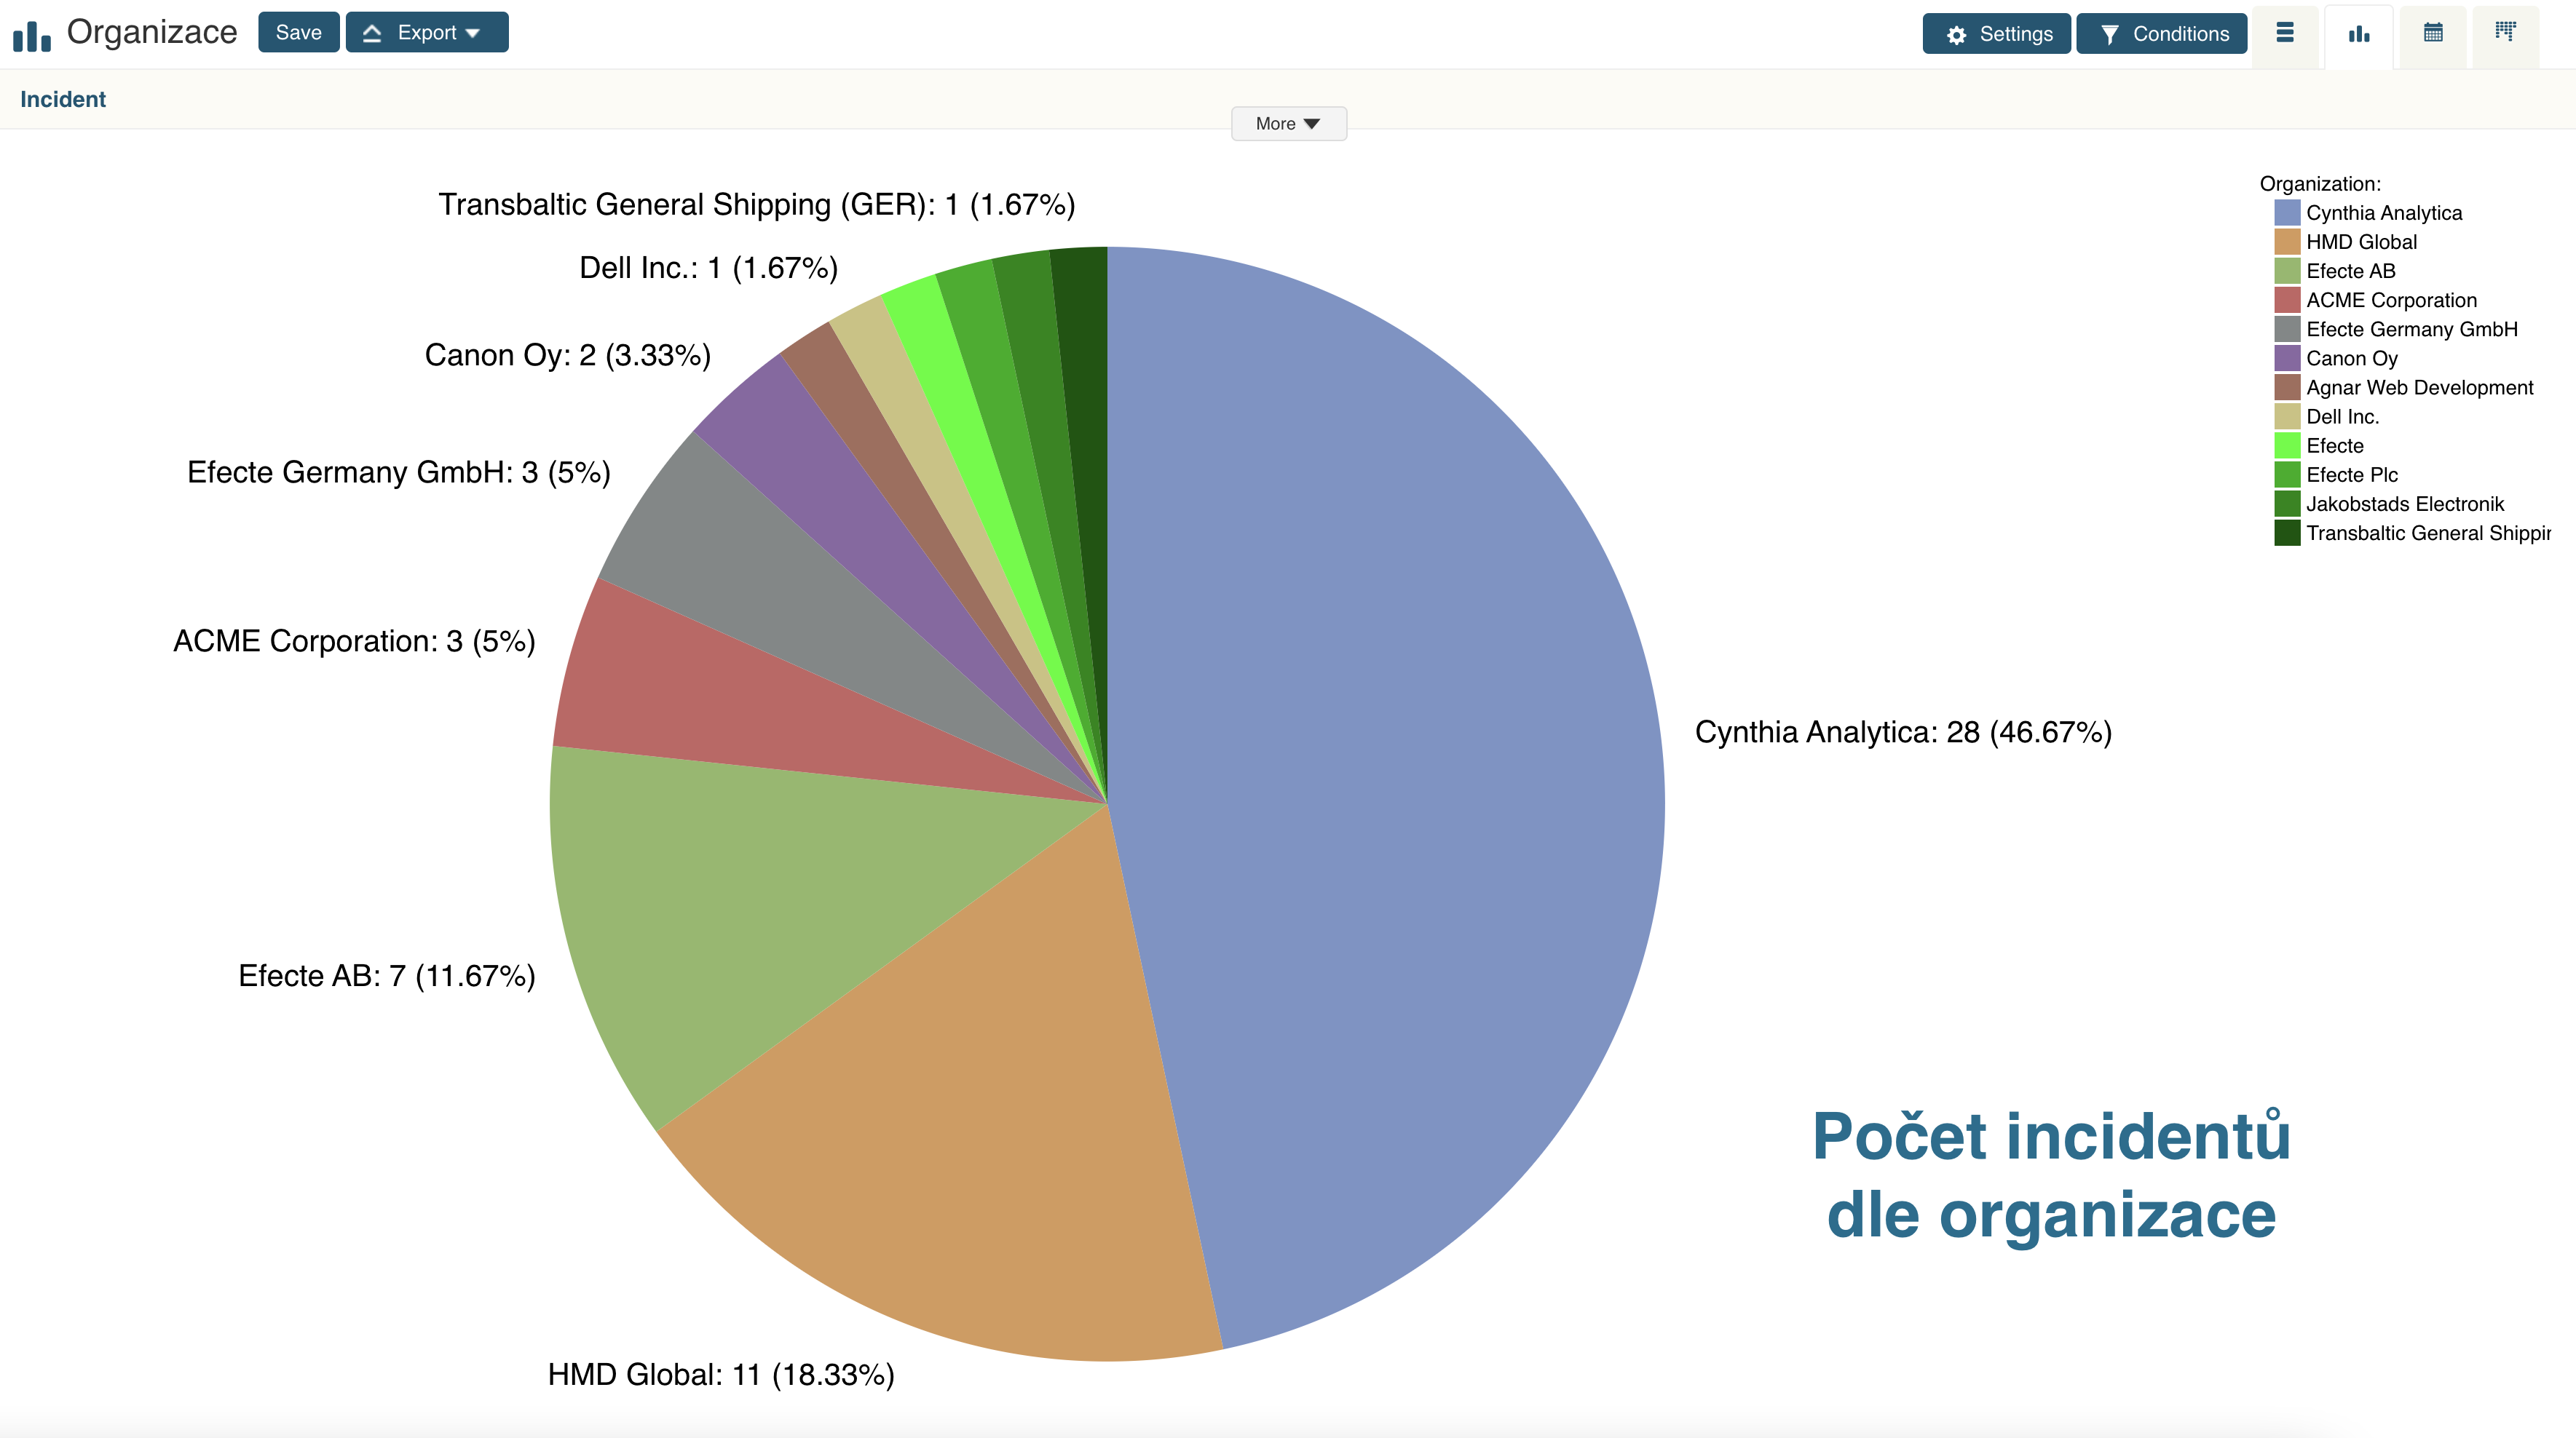
Task: Click the Efecte AB green legend swatch
Action: coord(2286,271)
